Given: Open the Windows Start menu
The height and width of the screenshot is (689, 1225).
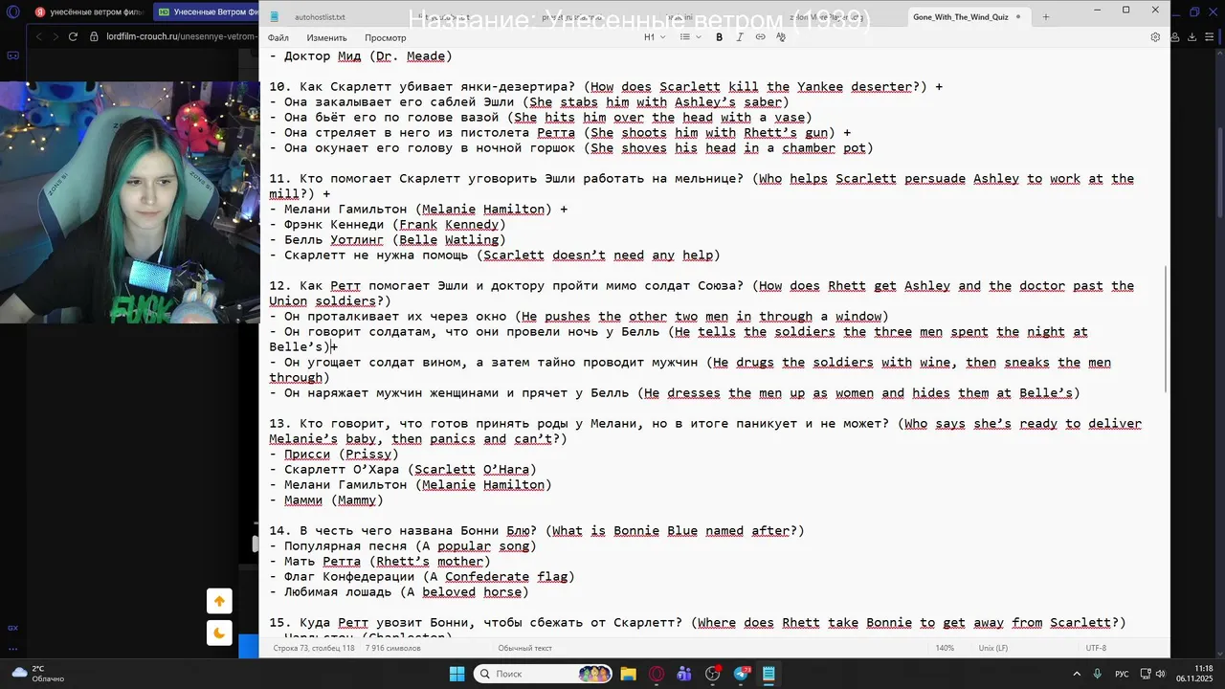Looking at the screenshot, I should (x=457, y=674).
